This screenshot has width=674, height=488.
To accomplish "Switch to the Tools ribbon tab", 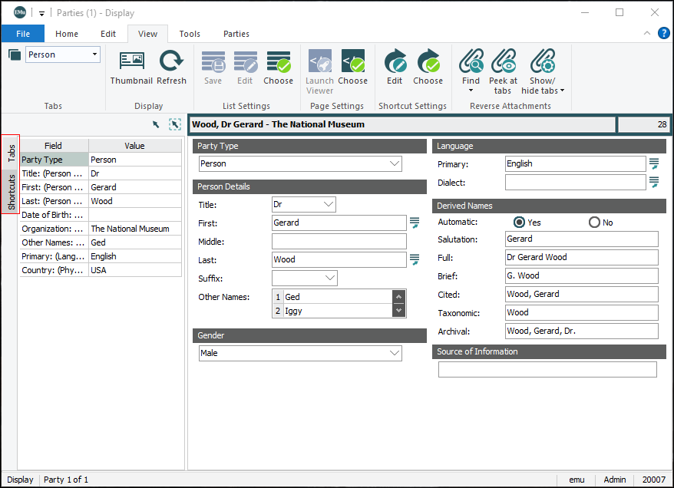I will [x=189, y=34].
